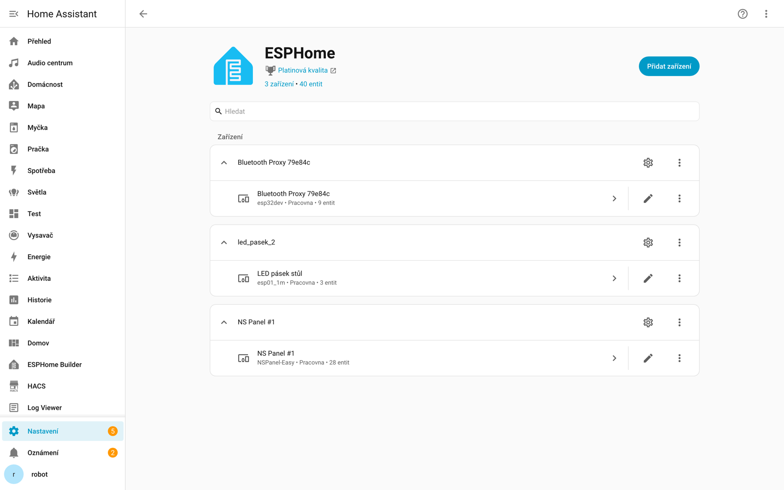Open Přehled in the sidebar
Image resolution: width=784 pixels, height=490 pixels.
click(x=63, y=41)
